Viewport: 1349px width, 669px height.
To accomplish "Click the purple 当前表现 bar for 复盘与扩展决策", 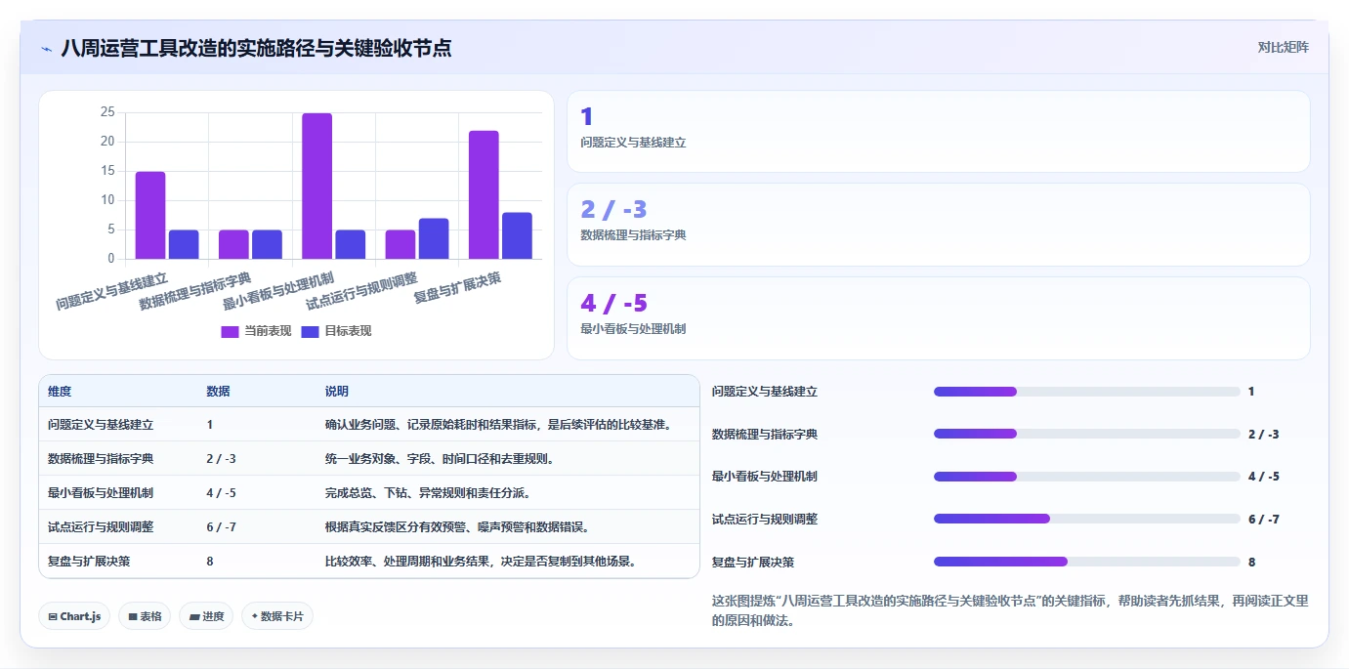I will tap(484, 195).
